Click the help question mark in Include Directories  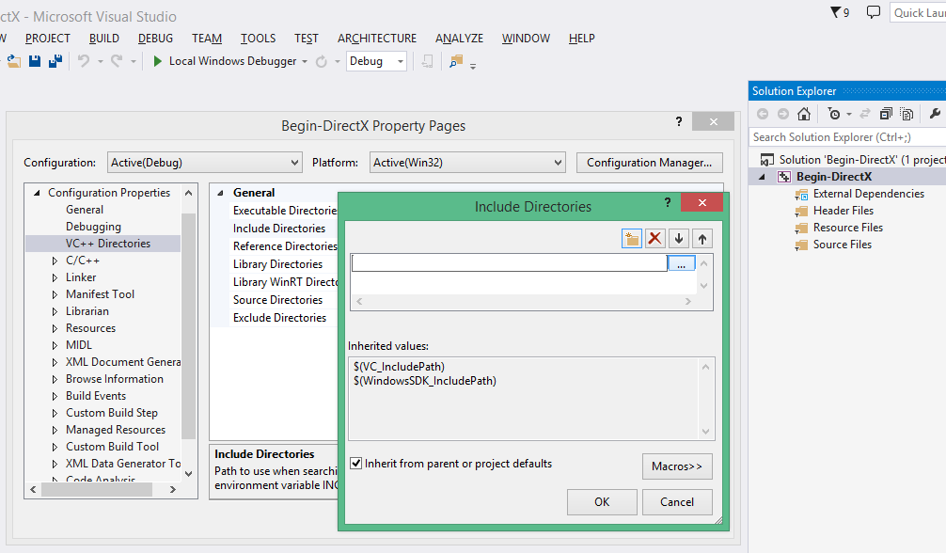click(668, 202)
